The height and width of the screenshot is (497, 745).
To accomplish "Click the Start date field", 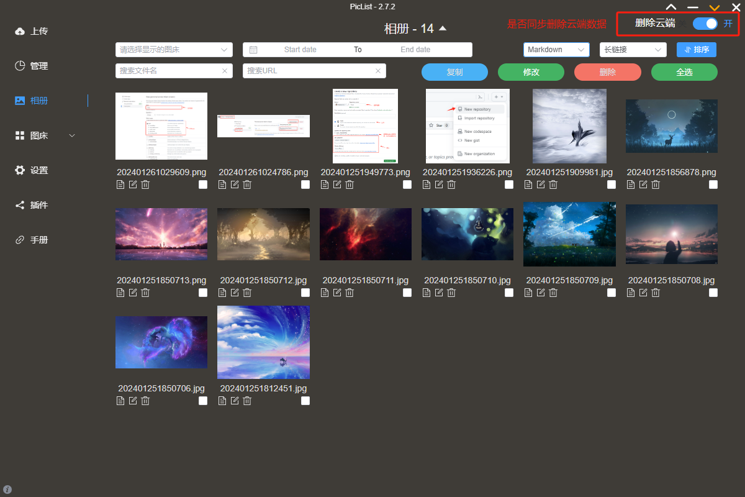I will (300, 50).
